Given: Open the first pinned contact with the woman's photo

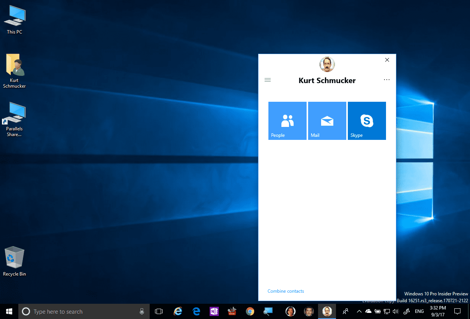Looking at the screenshot, I should pyautogui.click(x=291, y=311).
